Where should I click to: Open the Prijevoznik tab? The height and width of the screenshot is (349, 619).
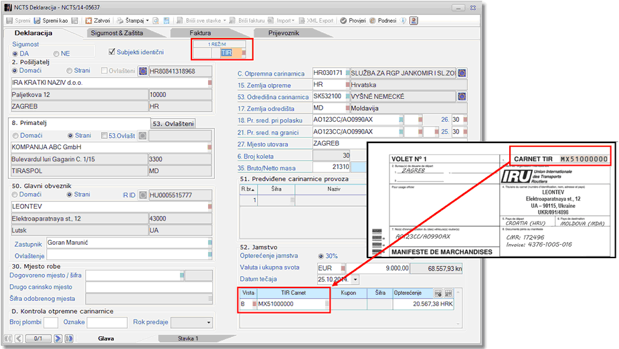[284, 33]
